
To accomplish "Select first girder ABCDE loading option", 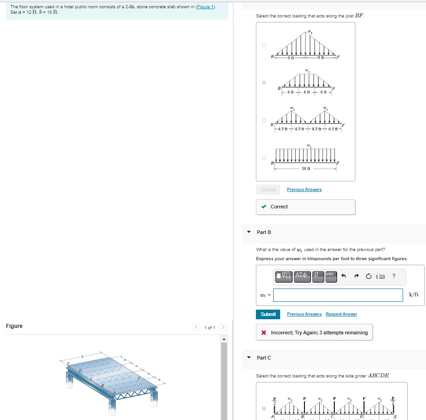I will 264,409.
